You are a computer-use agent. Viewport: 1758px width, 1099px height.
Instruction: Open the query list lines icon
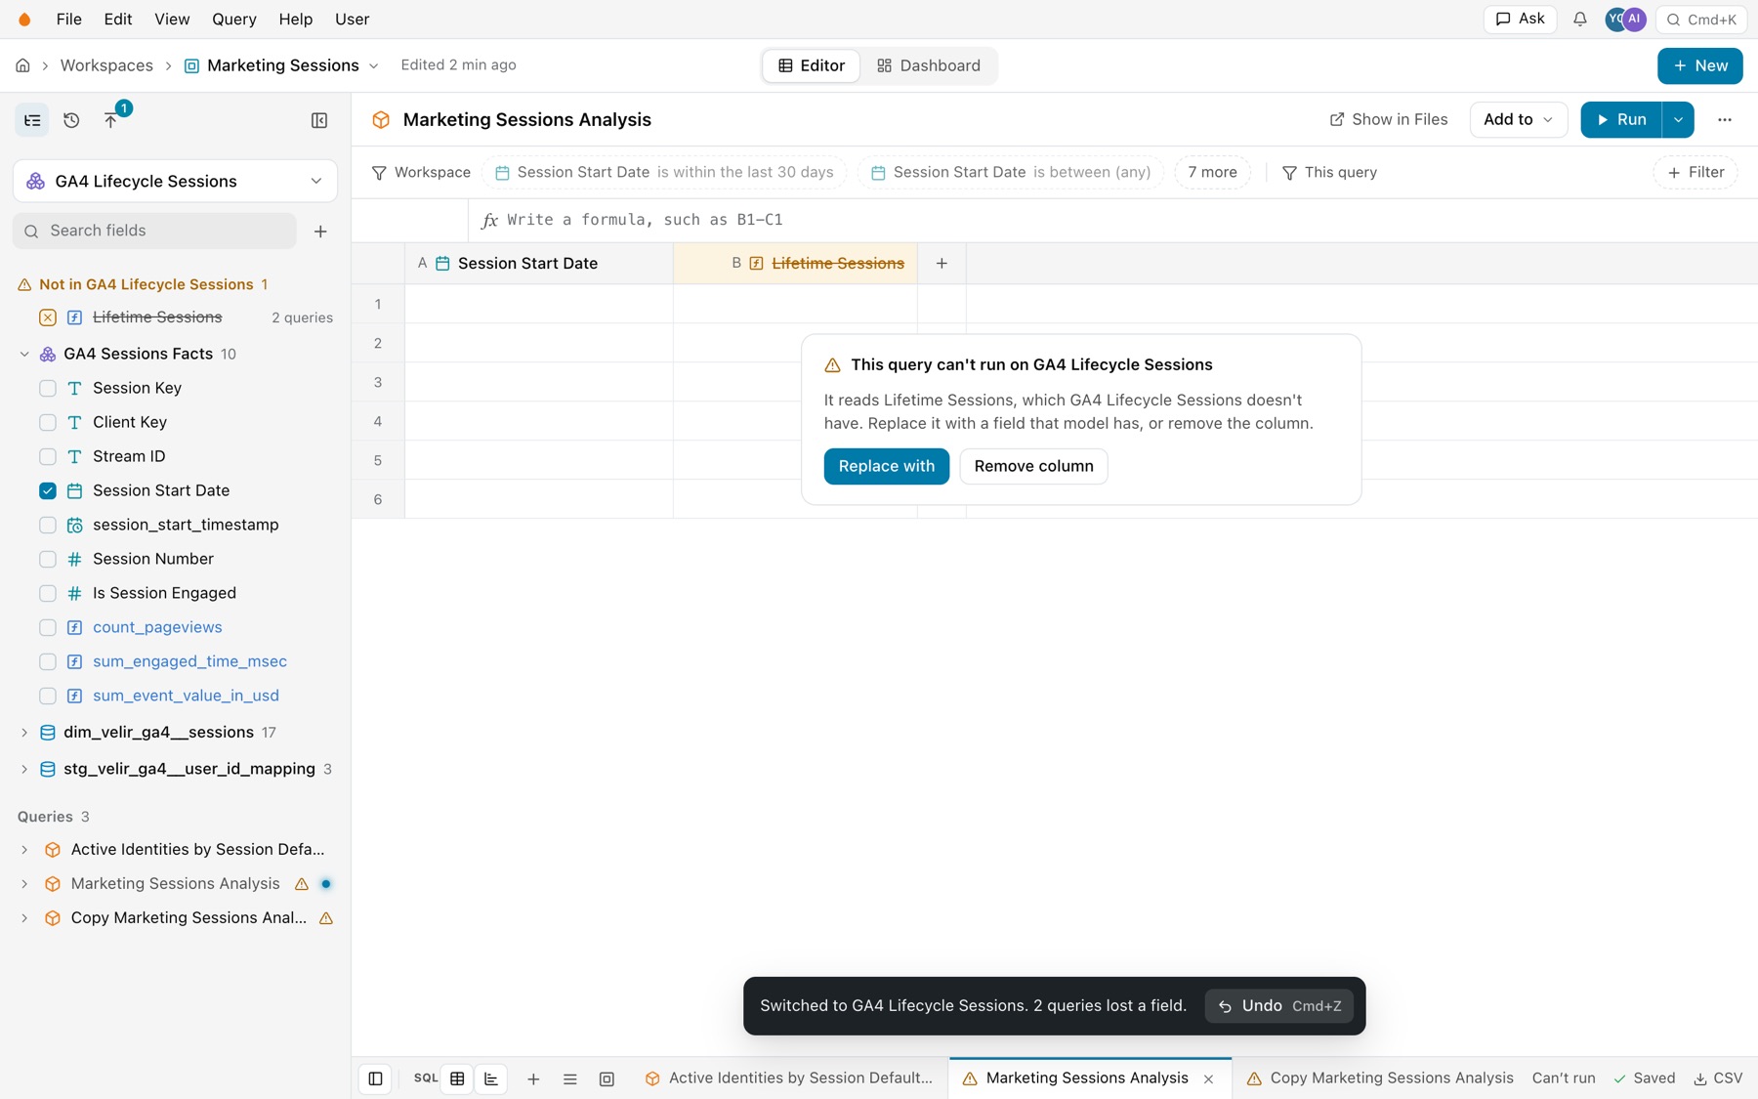click(570, 1078)
